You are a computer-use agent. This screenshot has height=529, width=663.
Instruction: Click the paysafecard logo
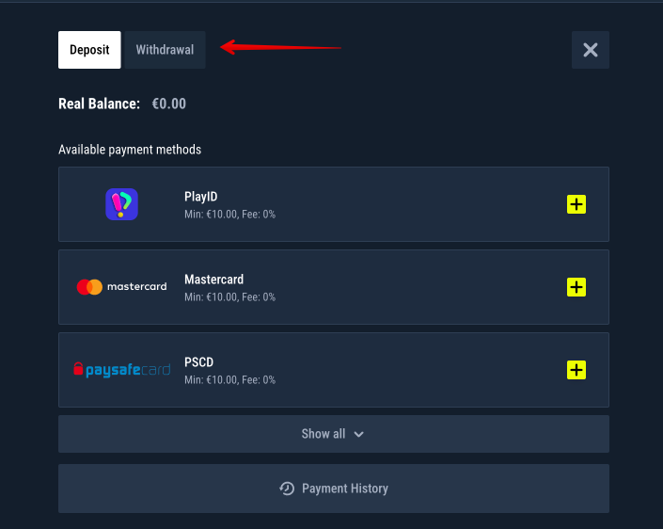pos(122,370)
